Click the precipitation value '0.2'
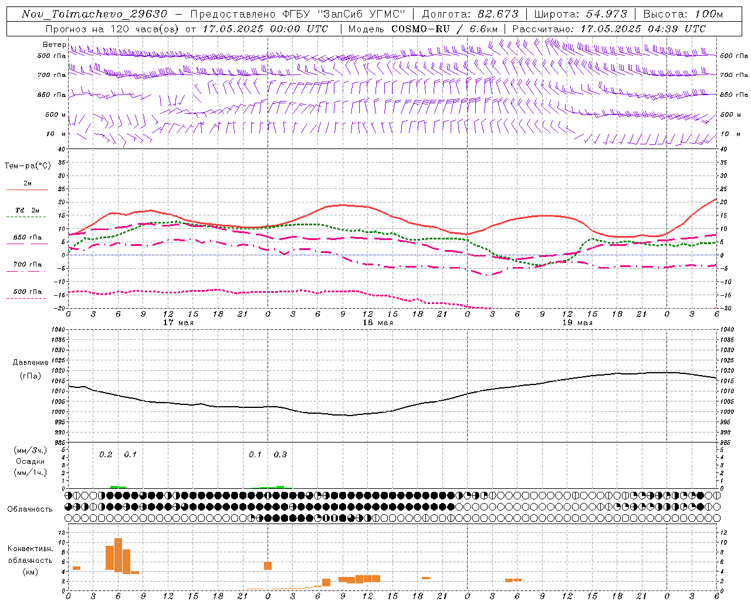Screen dimensions: 751x601 click(x=106, y=455)
